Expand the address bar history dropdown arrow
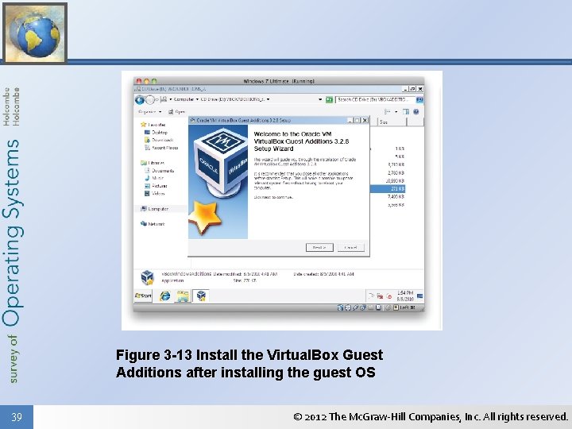This screenshot has height=429, width=572. coord(320,99)
